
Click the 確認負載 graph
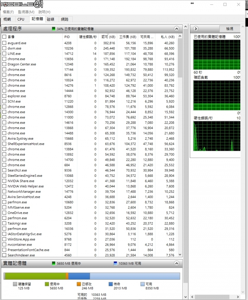click(217, 95)
